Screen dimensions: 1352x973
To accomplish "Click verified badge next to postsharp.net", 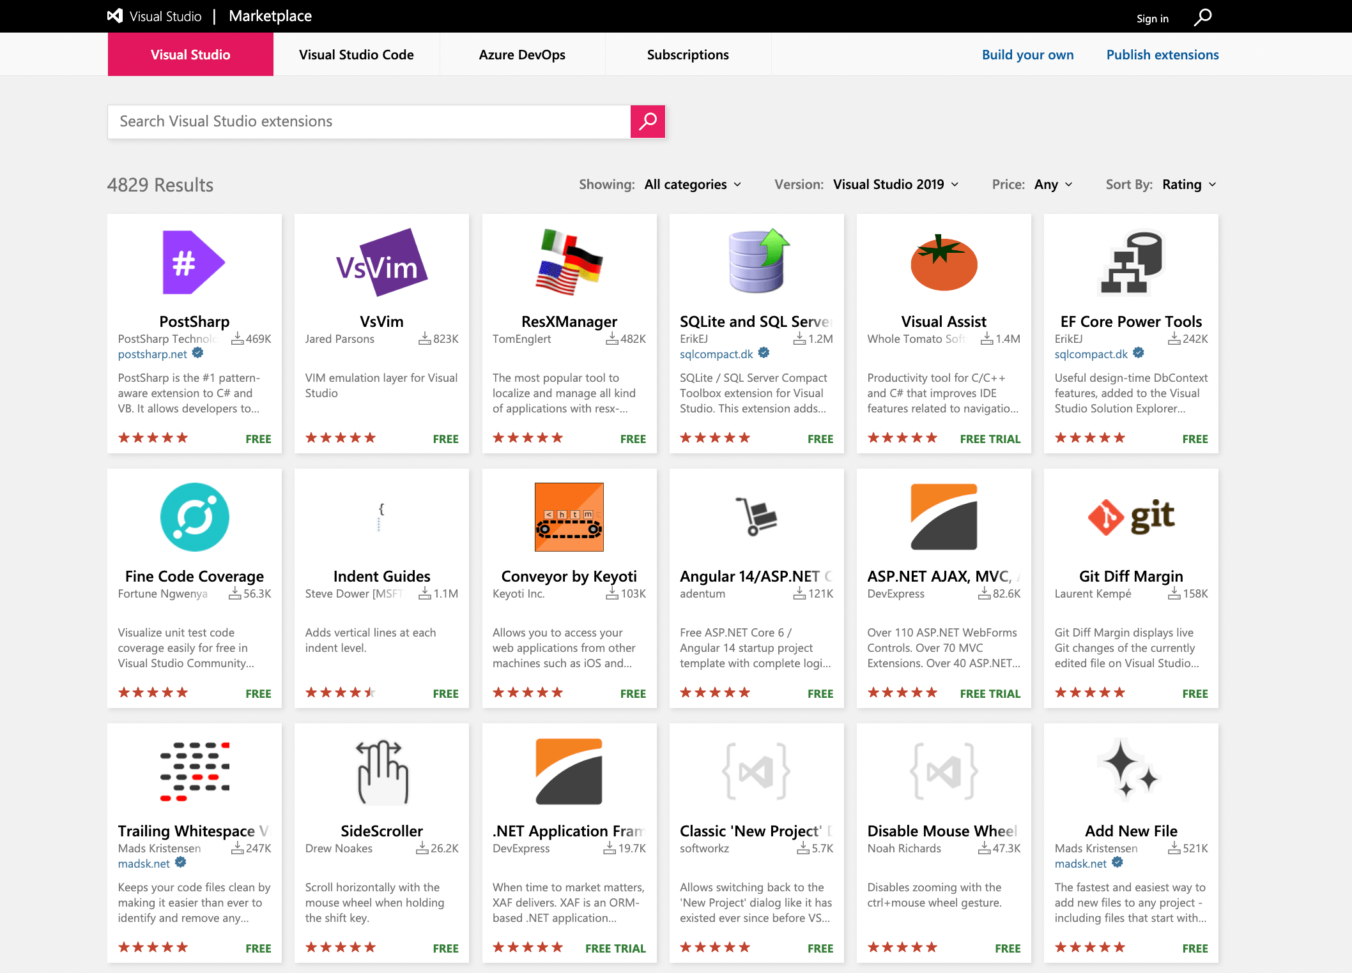I will point(198,353).
